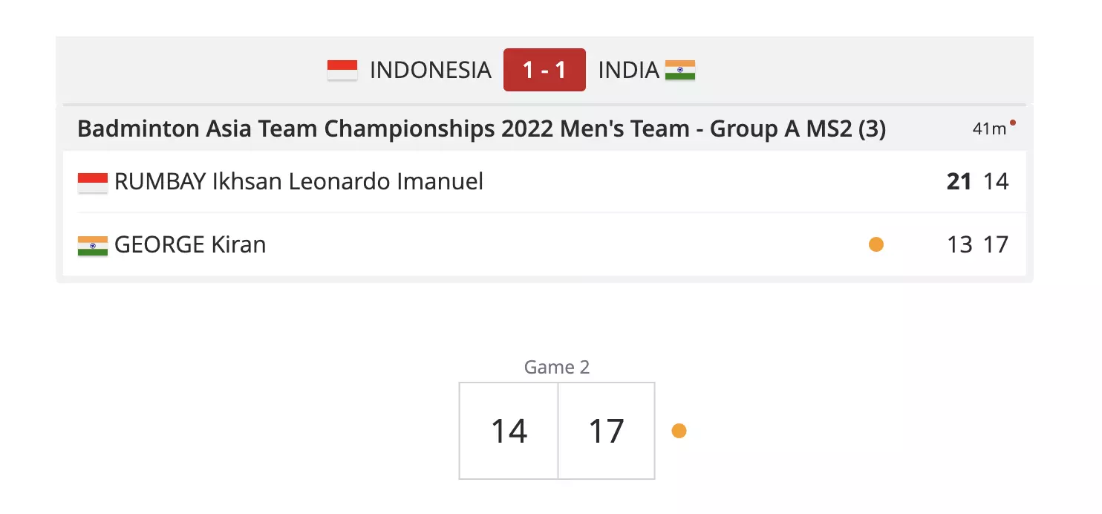Click the India flag beside the team header

(680, 70)
